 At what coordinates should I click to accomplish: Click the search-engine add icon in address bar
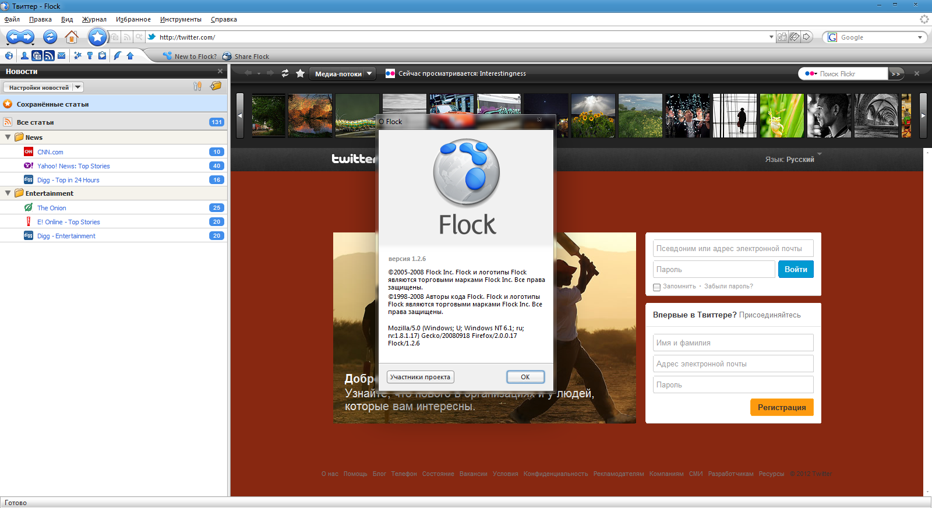pyautogui.click(x=139, y=37)
